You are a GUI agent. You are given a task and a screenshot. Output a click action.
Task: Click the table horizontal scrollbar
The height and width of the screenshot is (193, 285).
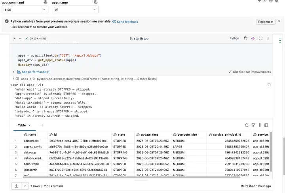[x=131, y=177]
